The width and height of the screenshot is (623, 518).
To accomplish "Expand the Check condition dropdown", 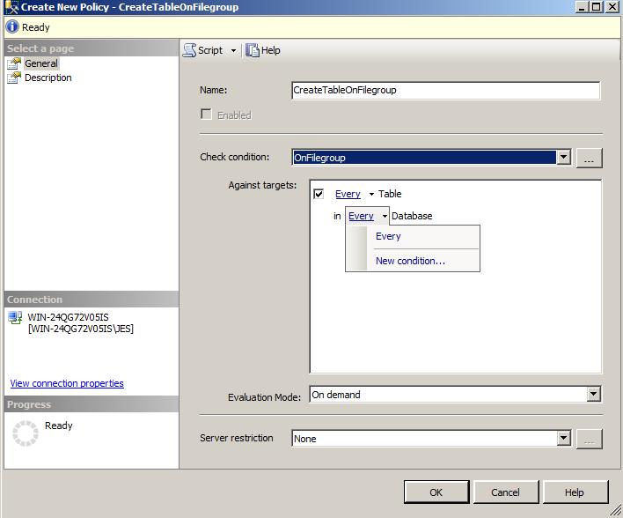I will [563, 158].
